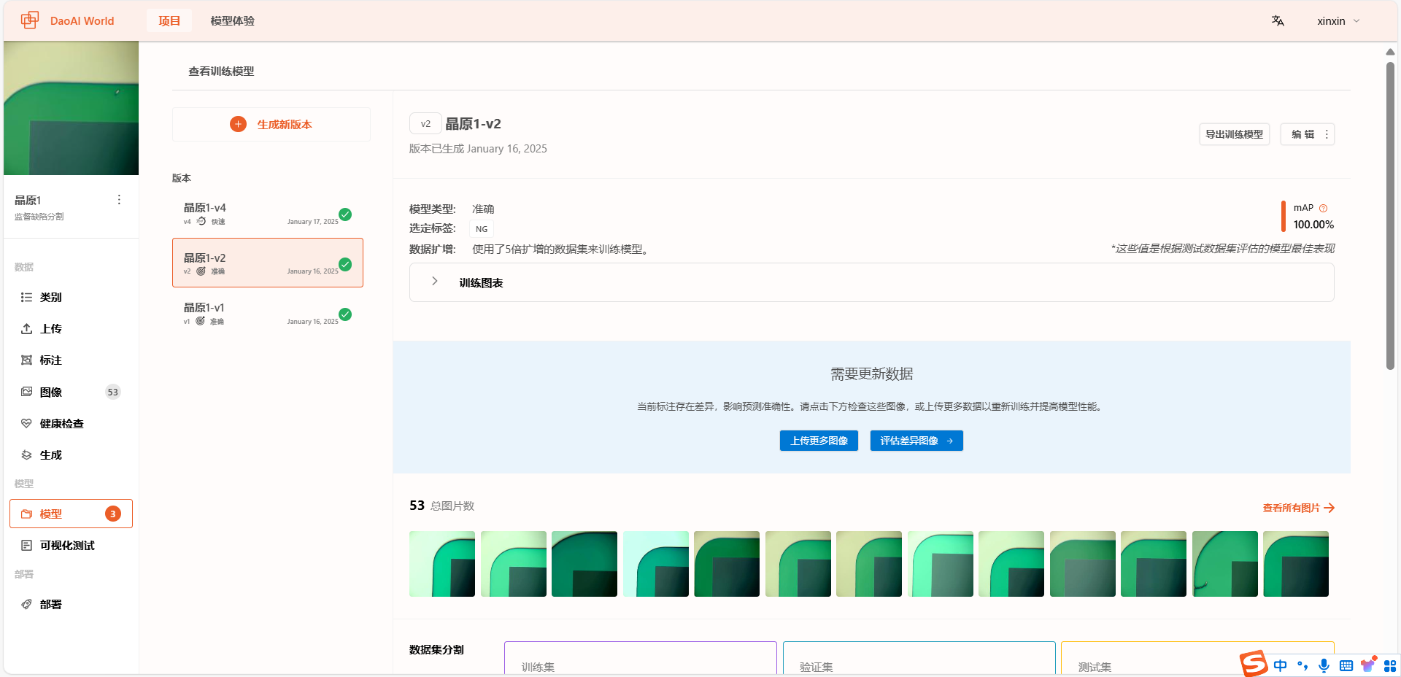Select 模型 in the sidebar
This screenshot has height=677, width=1401.
tap(71, 514)
